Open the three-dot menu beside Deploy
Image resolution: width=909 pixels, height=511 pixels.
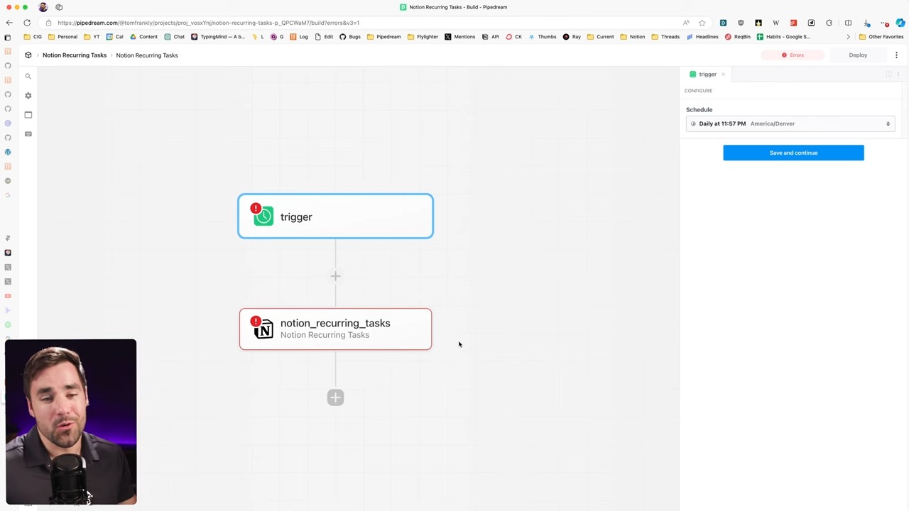pyautogui.click(x=896, y=55)
